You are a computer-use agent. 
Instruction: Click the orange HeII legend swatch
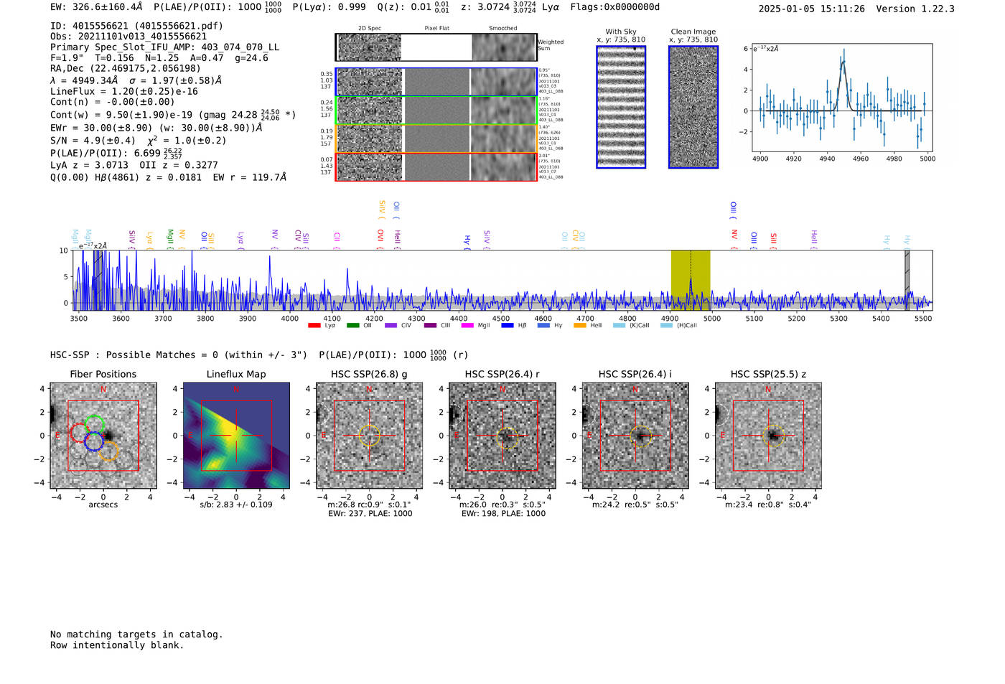point(580,326)
